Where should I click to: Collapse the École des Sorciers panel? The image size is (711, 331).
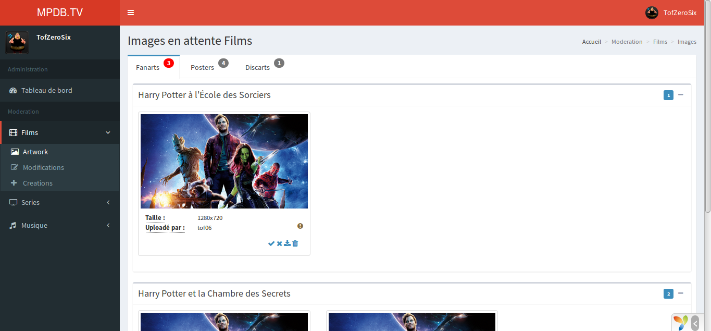(x=680, y=94)
